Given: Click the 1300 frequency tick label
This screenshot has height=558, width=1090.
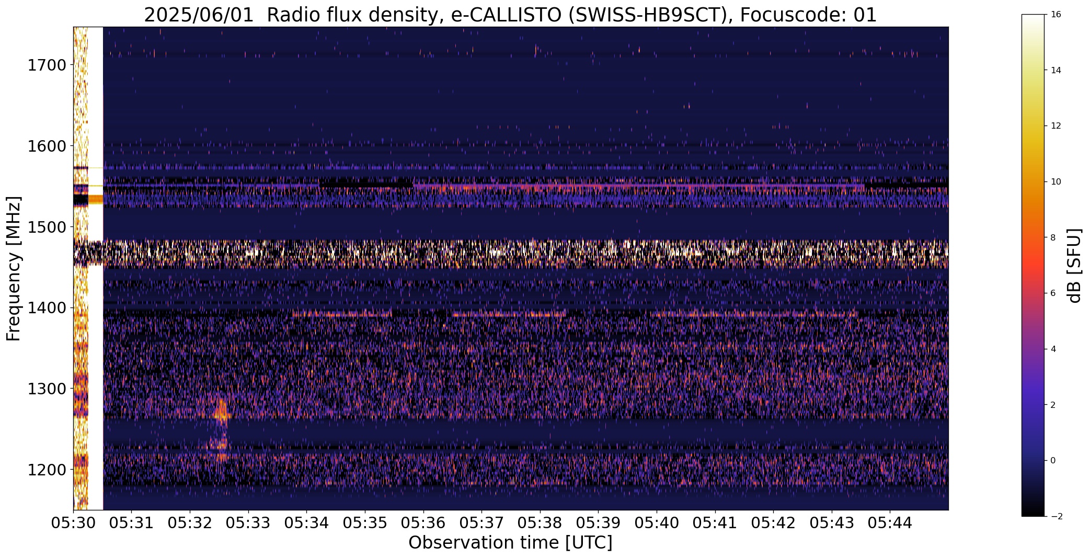Looking at the screenshot, I should point(47,389).
